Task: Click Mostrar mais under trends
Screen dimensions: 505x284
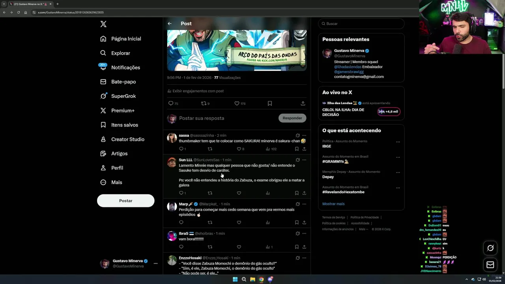Action: tap(333, 204)
